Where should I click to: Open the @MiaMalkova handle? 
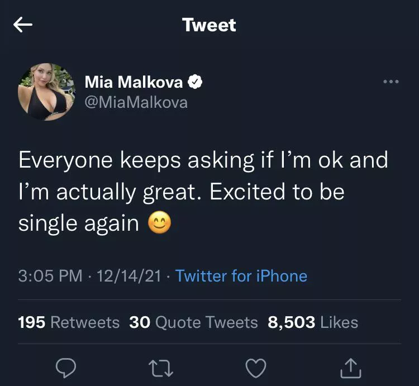pos(136,102)
